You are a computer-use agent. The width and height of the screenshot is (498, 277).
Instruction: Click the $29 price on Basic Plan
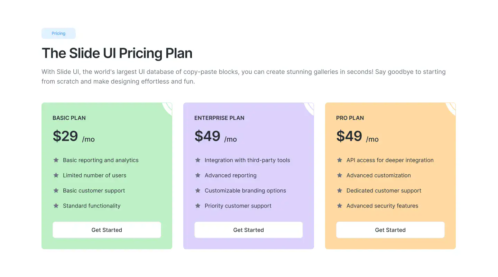pos(65,136)
